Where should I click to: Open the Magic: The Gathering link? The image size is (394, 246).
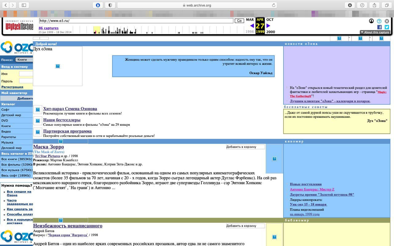point(339,94)
